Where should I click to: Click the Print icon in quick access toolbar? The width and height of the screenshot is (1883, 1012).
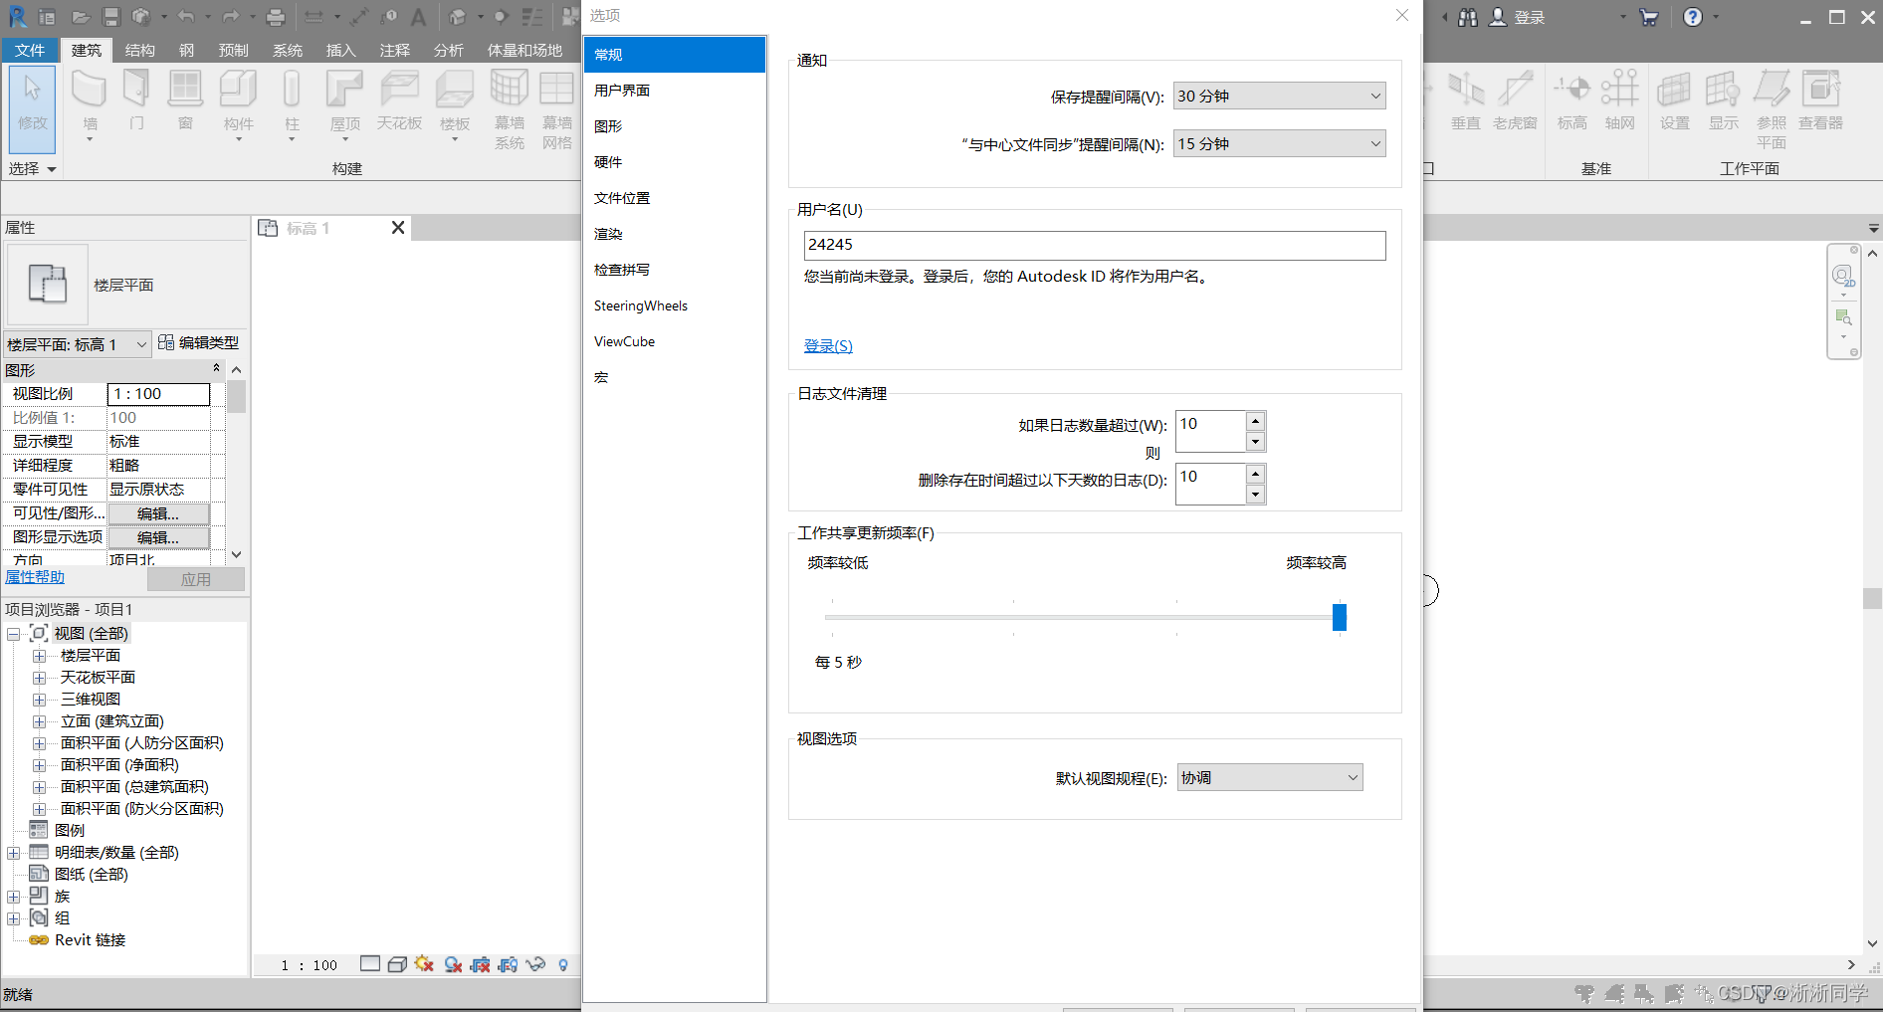tap(276, 17)
